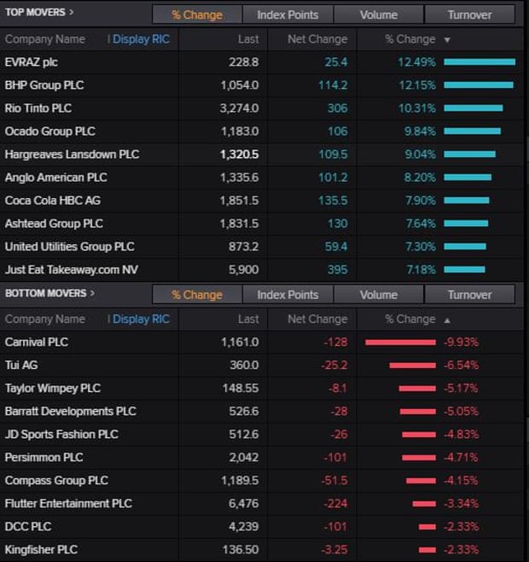The height and width of the screenshot is (562, 529).
Task: Click Persimmon last price 2,042
Action: click(243, 457)
